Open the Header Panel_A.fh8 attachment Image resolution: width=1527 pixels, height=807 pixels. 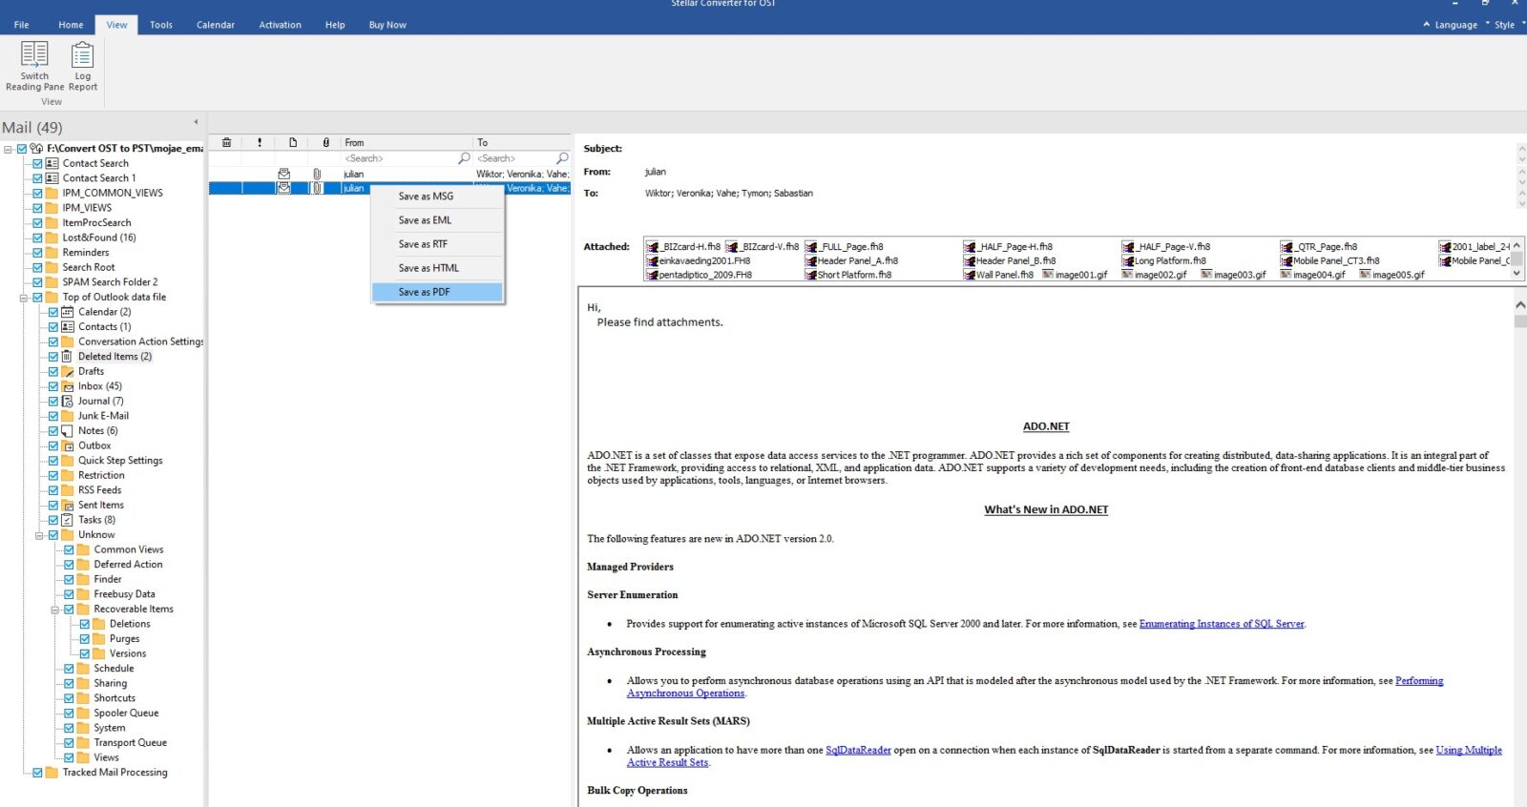pyautogui.click(x=856, y=260)
